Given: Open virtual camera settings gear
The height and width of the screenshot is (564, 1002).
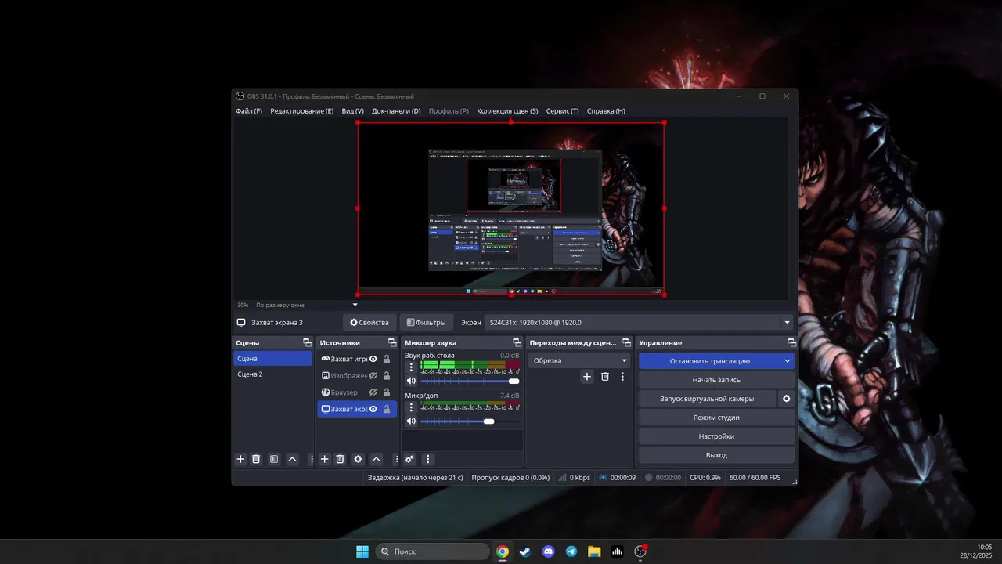Looking at the screenshot, I should pos(787,399).
